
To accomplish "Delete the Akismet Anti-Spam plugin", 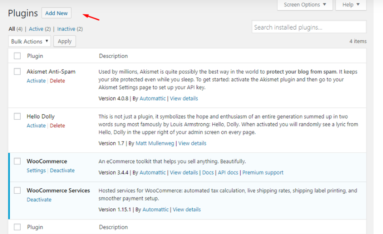I will click(57, 81).
